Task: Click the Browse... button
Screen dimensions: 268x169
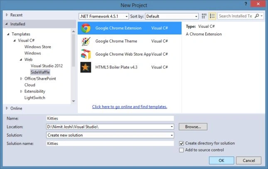Action: (x=193, y=127)
